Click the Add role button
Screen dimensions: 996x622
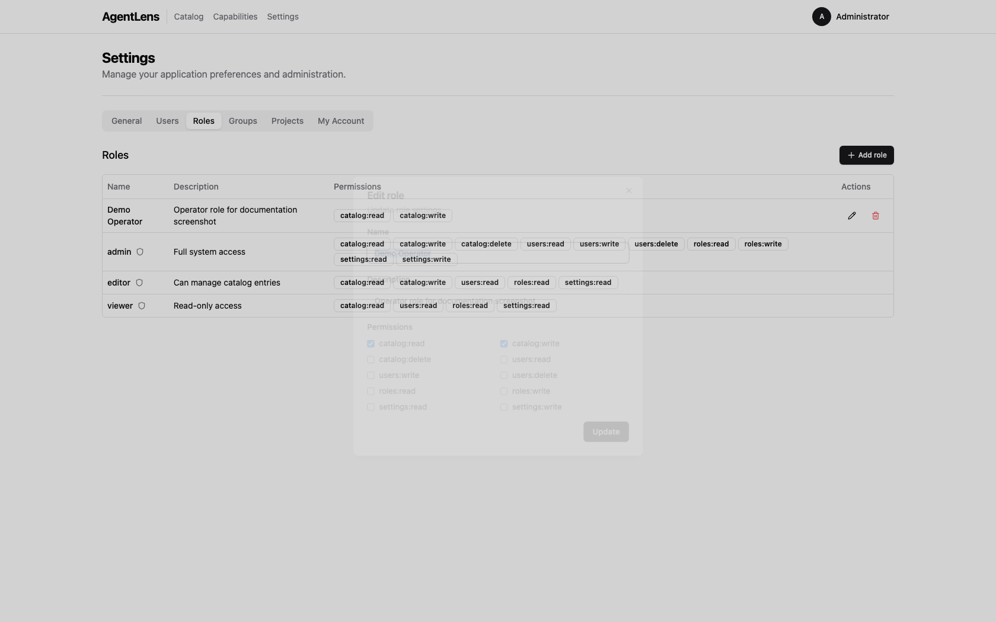[x=866, y=155]
